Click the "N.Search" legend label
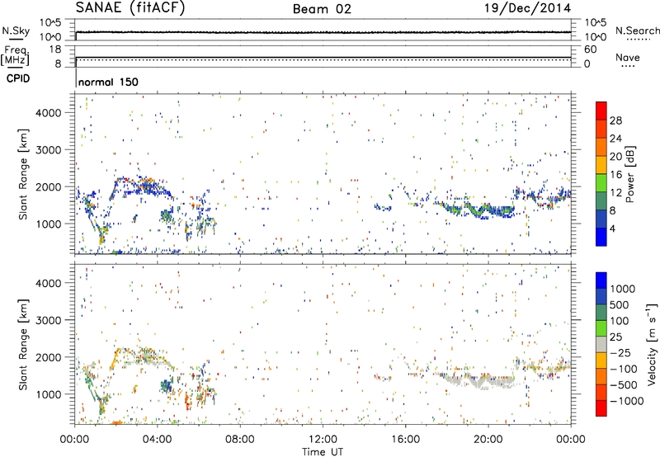This screenshot has height=457, width=660. 637,31
